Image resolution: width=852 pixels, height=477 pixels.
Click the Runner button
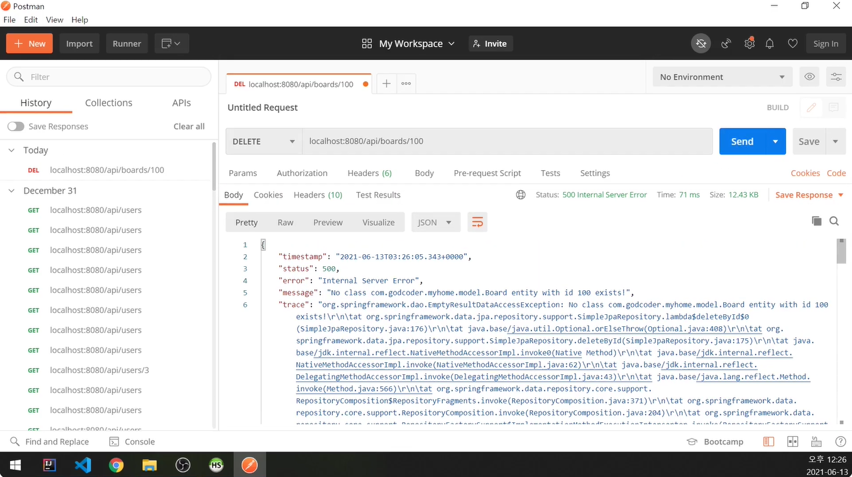click(127, 43)
